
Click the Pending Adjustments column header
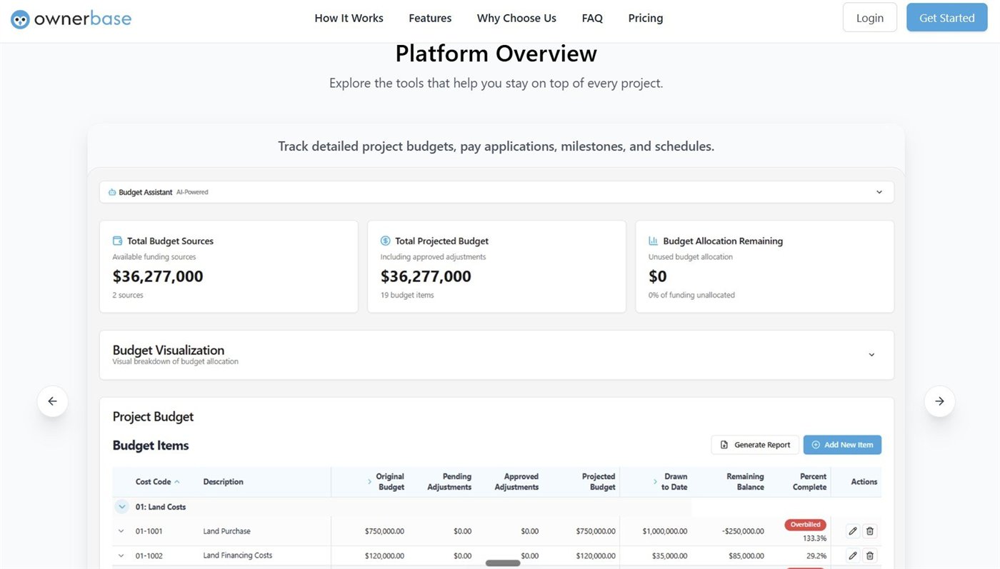pyautogui.click(x=449, y=482)
